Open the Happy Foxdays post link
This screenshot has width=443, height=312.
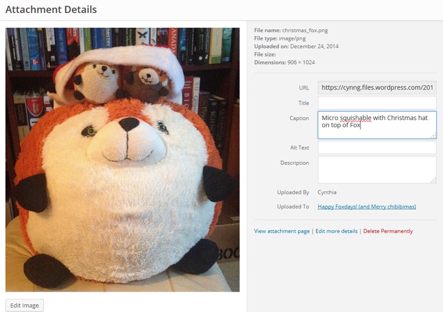tap(367, 207)
